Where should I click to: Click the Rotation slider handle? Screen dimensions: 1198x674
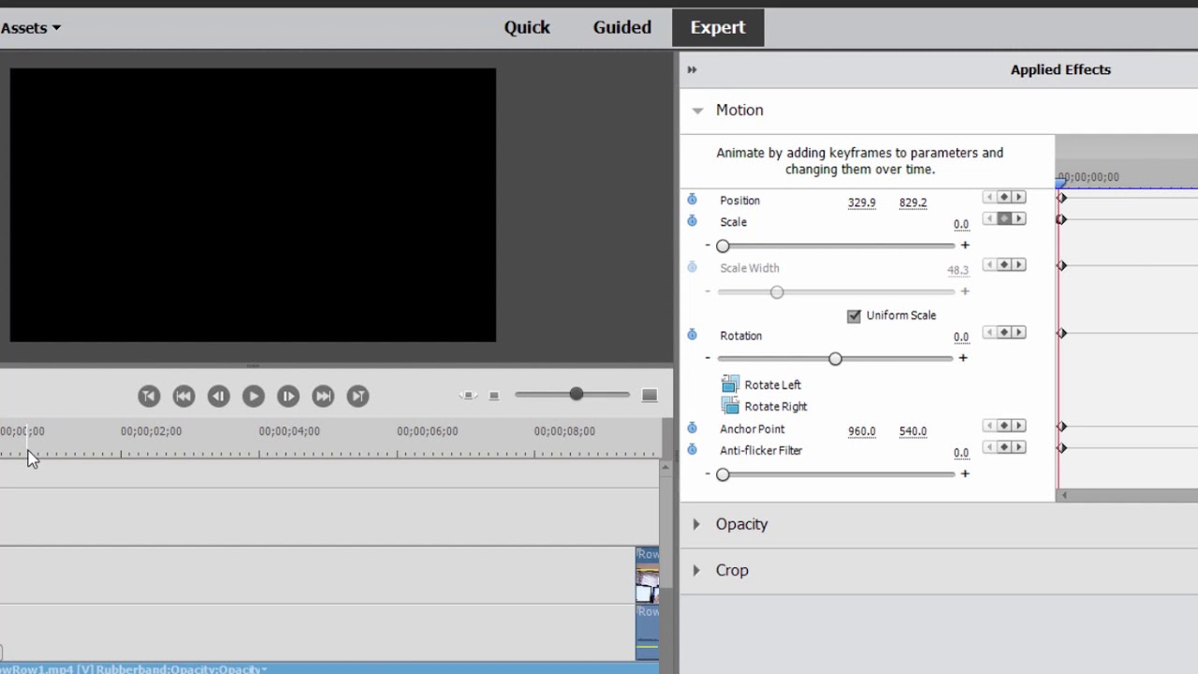tap(835, 359)
